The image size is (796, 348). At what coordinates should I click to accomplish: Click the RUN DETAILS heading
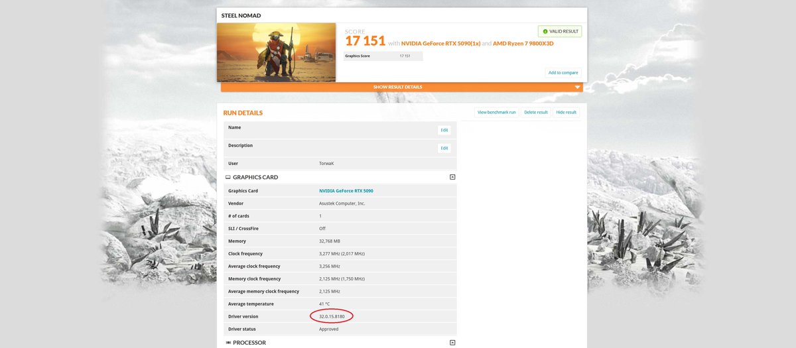pos(243,113)
